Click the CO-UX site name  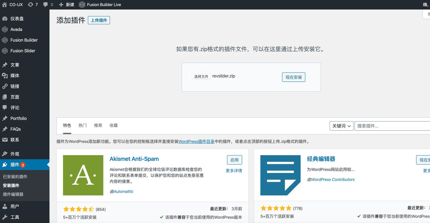[16, 5]
